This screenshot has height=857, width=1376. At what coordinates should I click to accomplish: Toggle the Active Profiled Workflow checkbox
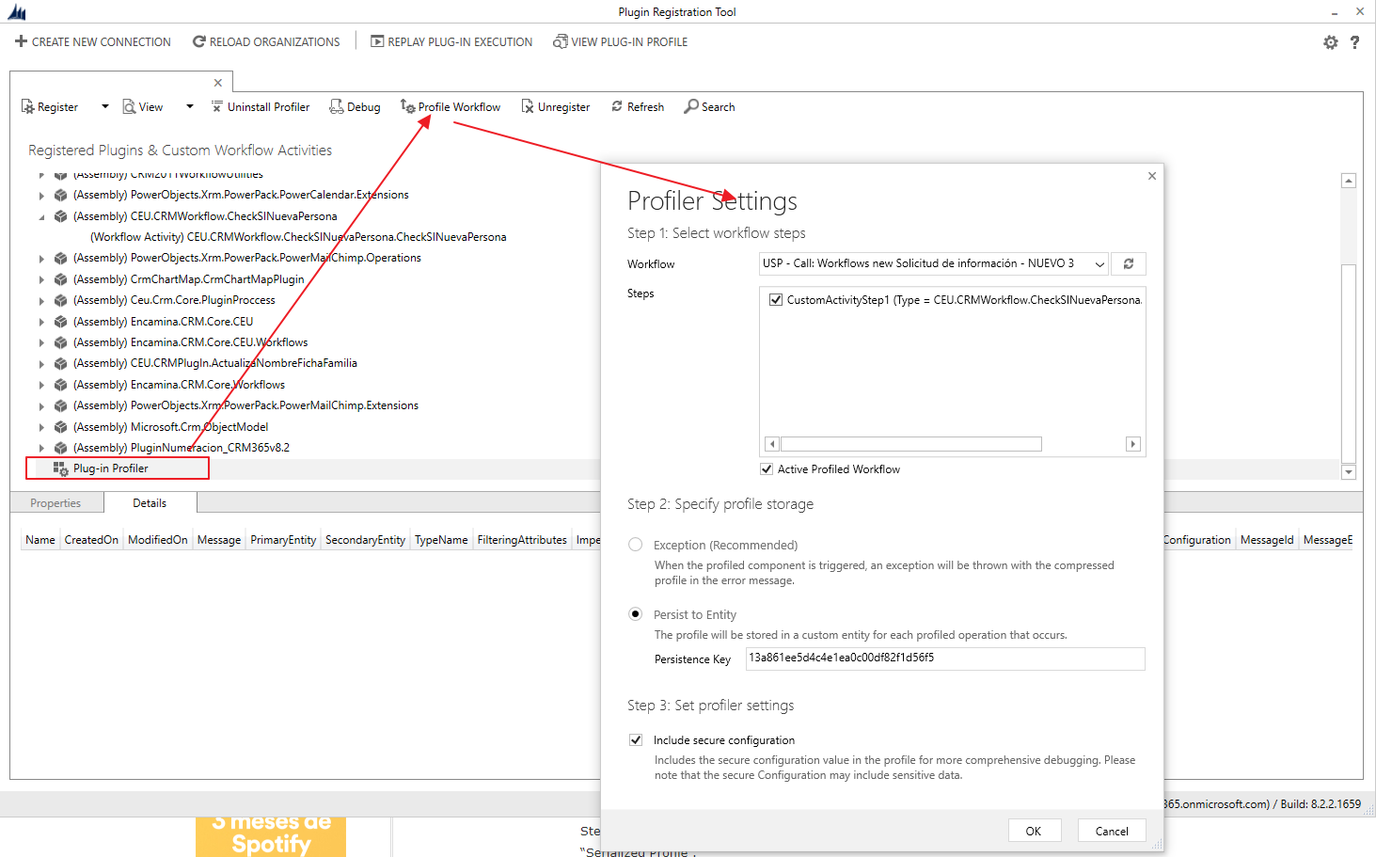(767, 469)
